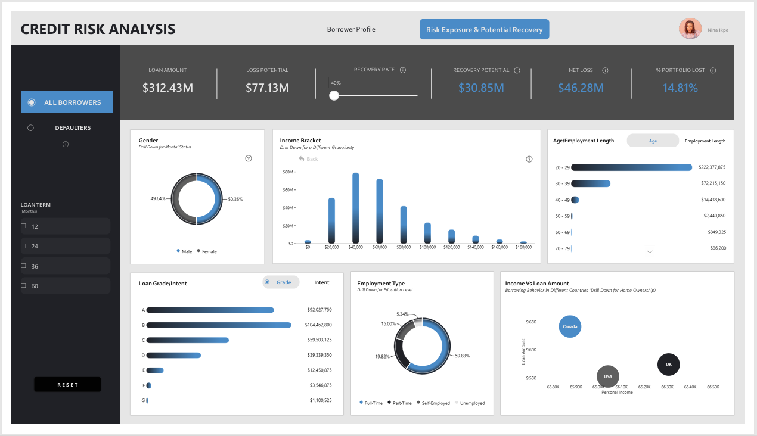Switch to Borrower Profile tab

[x=351, y=29]
